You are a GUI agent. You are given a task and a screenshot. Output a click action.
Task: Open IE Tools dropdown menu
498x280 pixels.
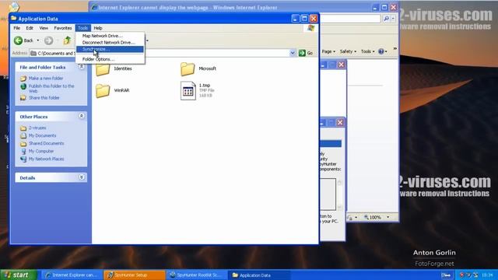(367, 51)
